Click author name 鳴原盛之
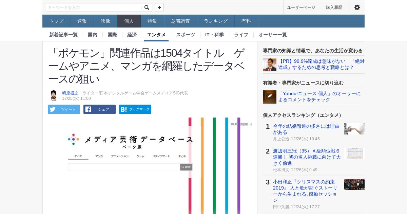 (70, 93)
